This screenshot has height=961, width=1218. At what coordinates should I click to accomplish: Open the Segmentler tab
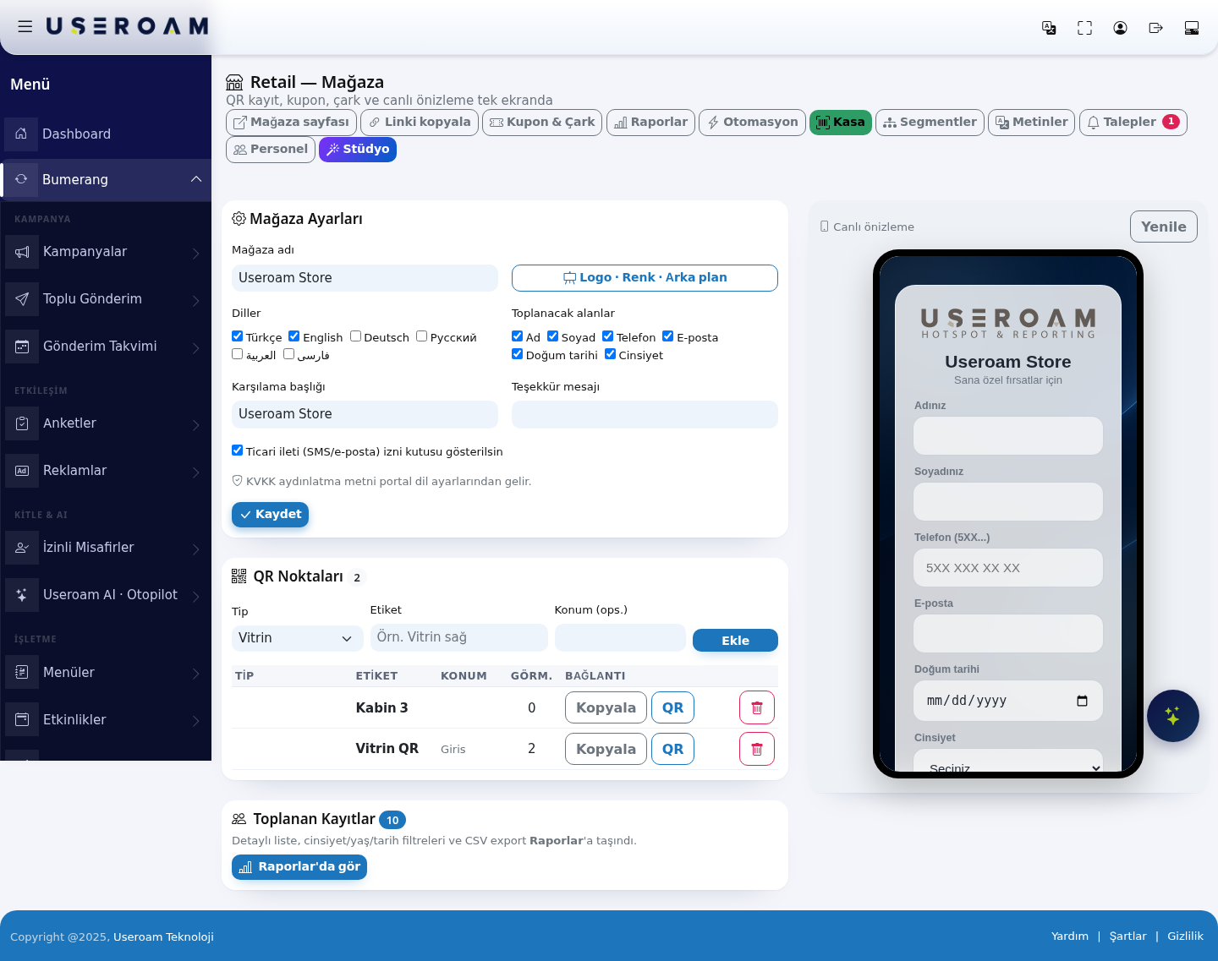coord(930,123)
